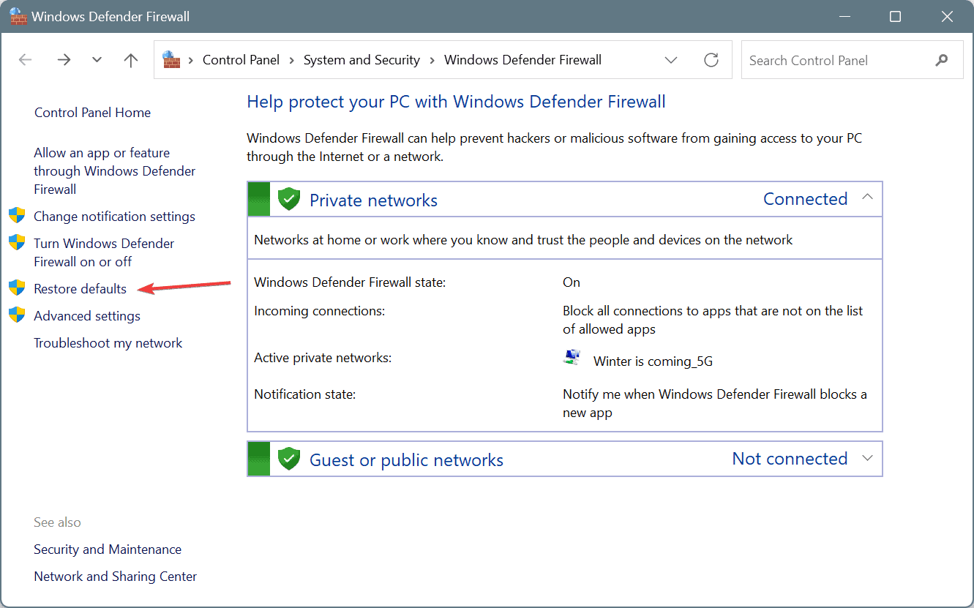Click Windows Defender Firewall breadcrumb item

522,60
